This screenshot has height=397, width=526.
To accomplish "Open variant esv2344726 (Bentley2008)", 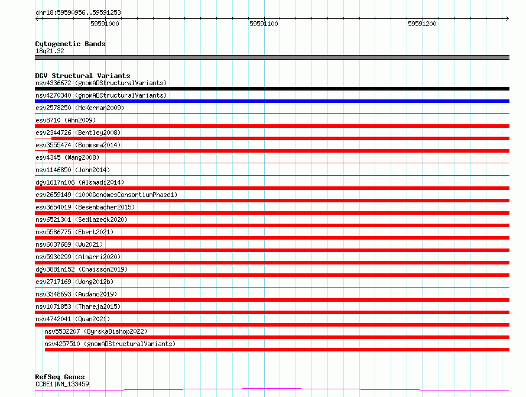I will click(x=78, y=133).
